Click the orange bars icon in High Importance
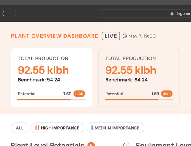191x146 pixels. pos(37,128)
